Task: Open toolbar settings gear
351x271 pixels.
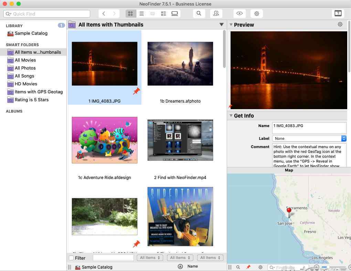Action: click(257, 14)
